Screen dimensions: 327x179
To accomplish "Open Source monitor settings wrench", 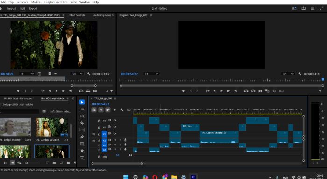I will (88, 74).
